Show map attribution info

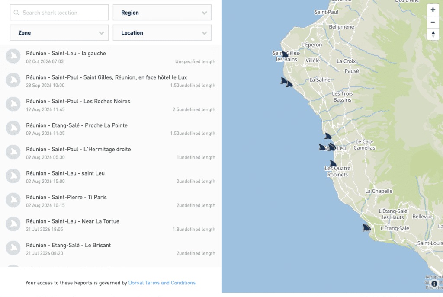point(434,284)
